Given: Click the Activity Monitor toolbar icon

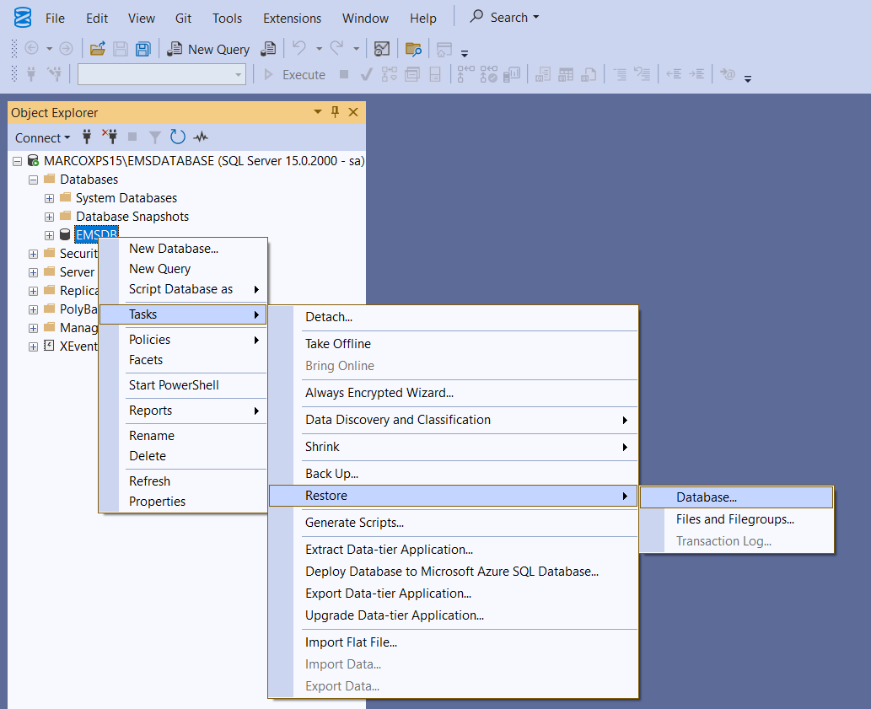Looking at the screenshot, I should coord(382,49).
